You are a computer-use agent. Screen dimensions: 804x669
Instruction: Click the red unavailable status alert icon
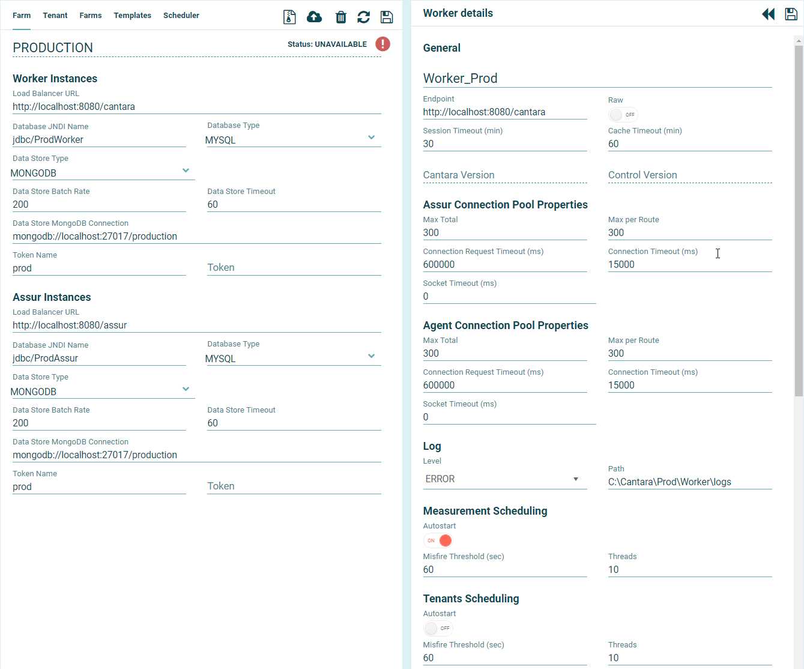tap(382, 44)
